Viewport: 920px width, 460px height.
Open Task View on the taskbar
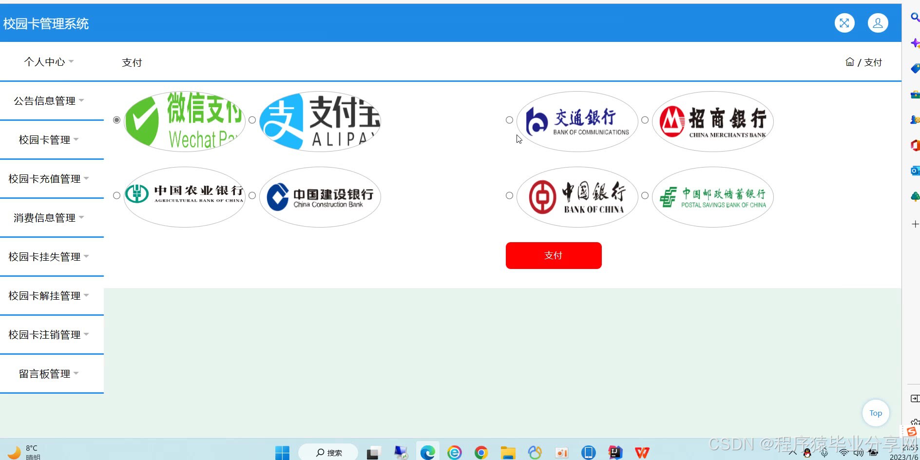pyautogui.click(x=373, y=453)
